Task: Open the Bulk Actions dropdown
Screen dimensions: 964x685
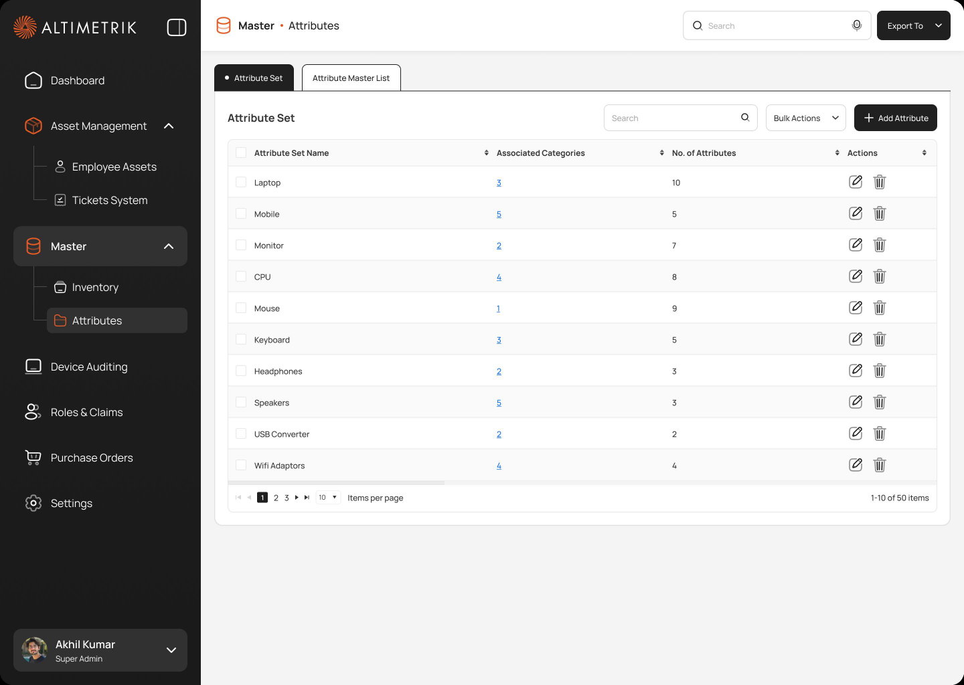Action: pyautogui.click(x=806, y=118)
